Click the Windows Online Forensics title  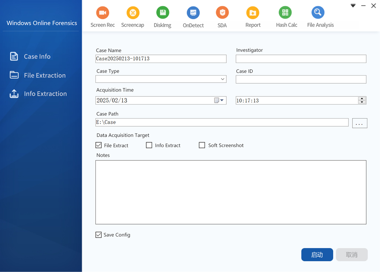click(x=42, y=23)
